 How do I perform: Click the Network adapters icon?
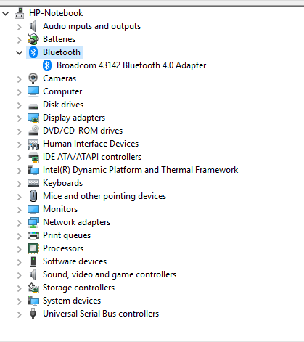tap(33, 222)
